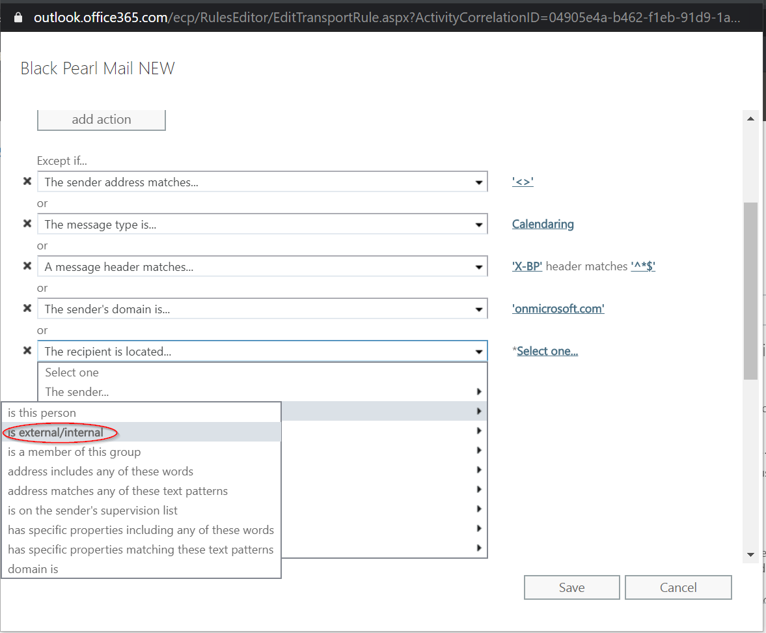Click the vertical scrollbar thumb
The width and height of the screenshot is (766, 633).
[x=750, y=290]
